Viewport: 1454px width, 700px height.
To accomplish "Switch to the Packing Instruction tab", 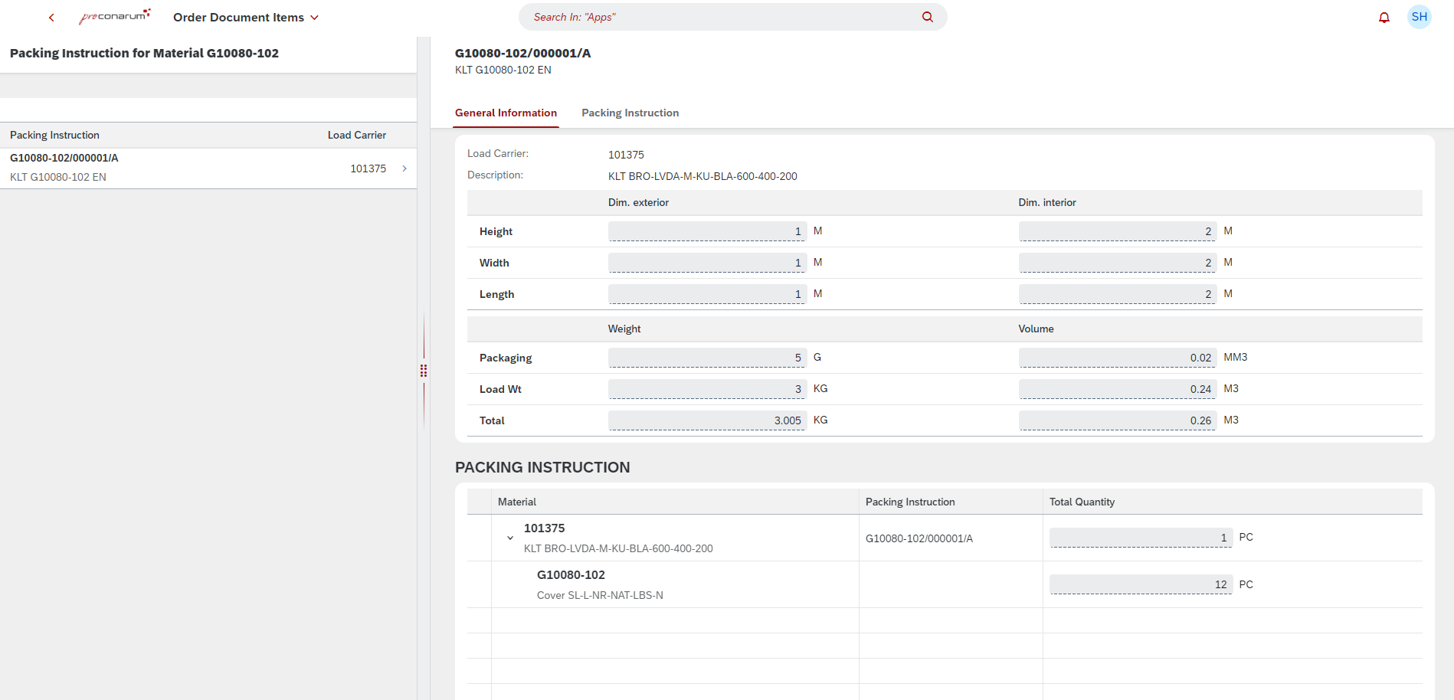I will pyautogui.click(x=630, y=113).
